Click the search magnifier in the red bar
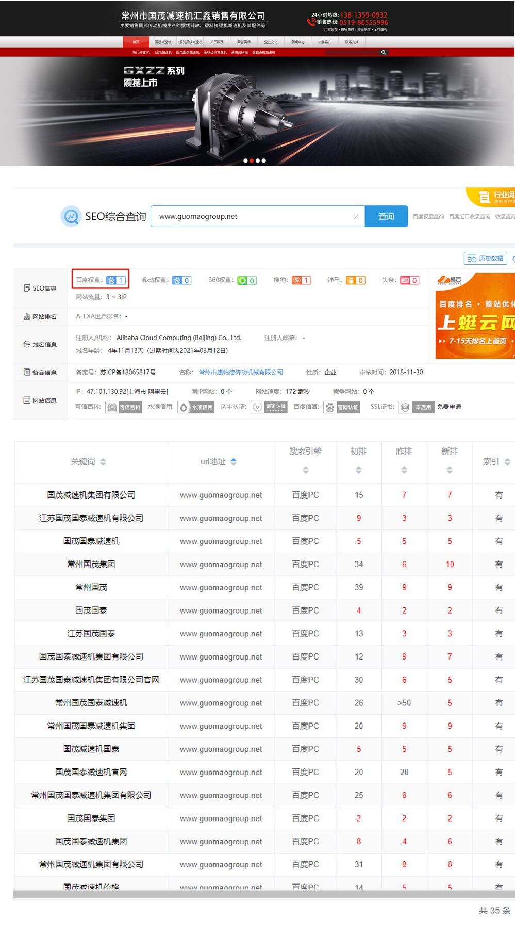The width and height of the screenshot is (515, 932). pos(383,52)
